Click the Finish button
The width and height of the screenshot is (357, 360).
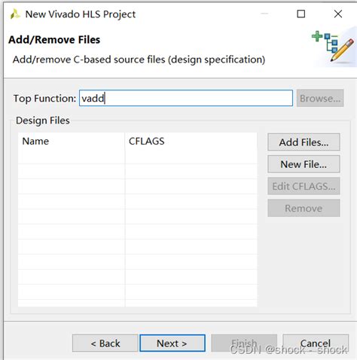pos(244,343)
